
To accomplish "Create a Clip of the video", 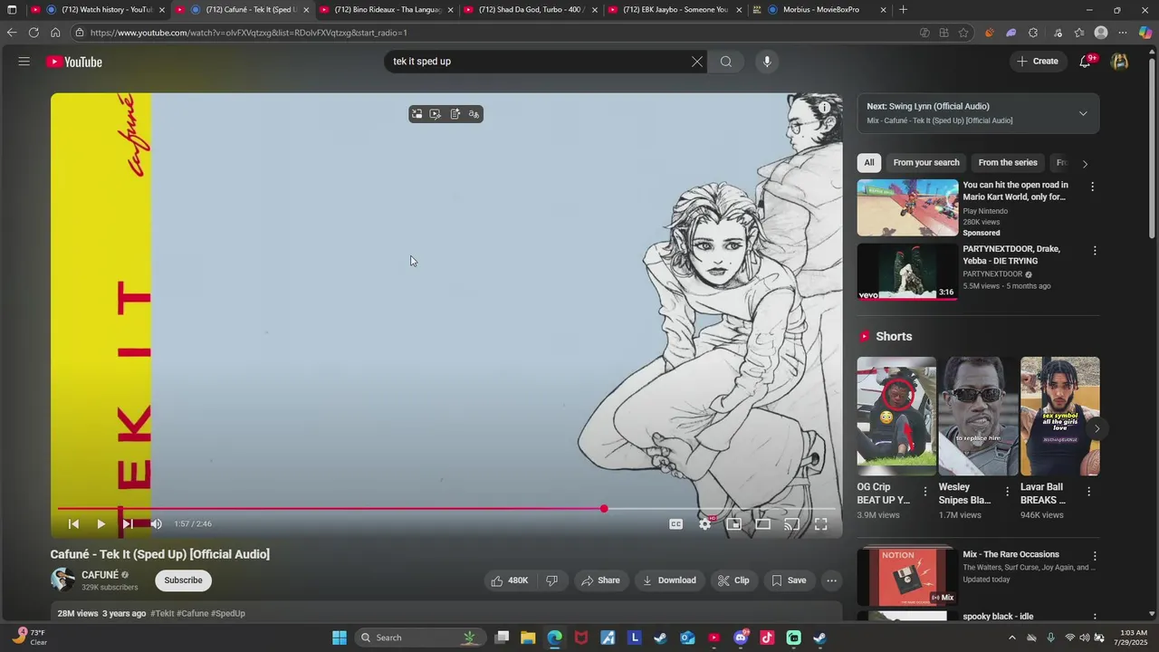I will pyautogui.click(x=733, y=580).
